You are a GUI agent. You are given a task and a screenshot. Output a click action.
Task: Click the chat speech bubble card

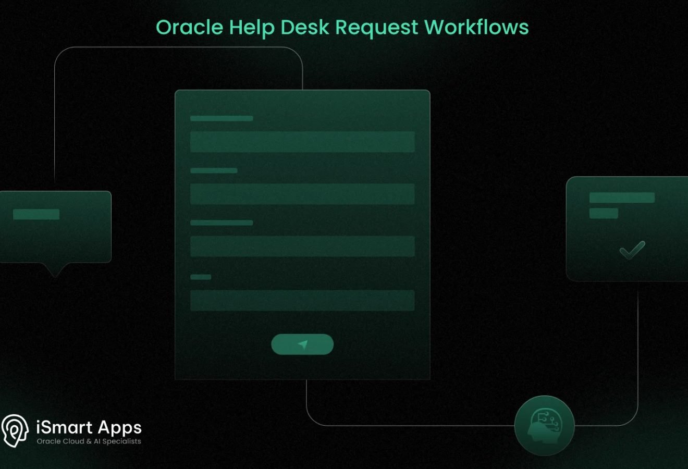[x=55, y=233]
